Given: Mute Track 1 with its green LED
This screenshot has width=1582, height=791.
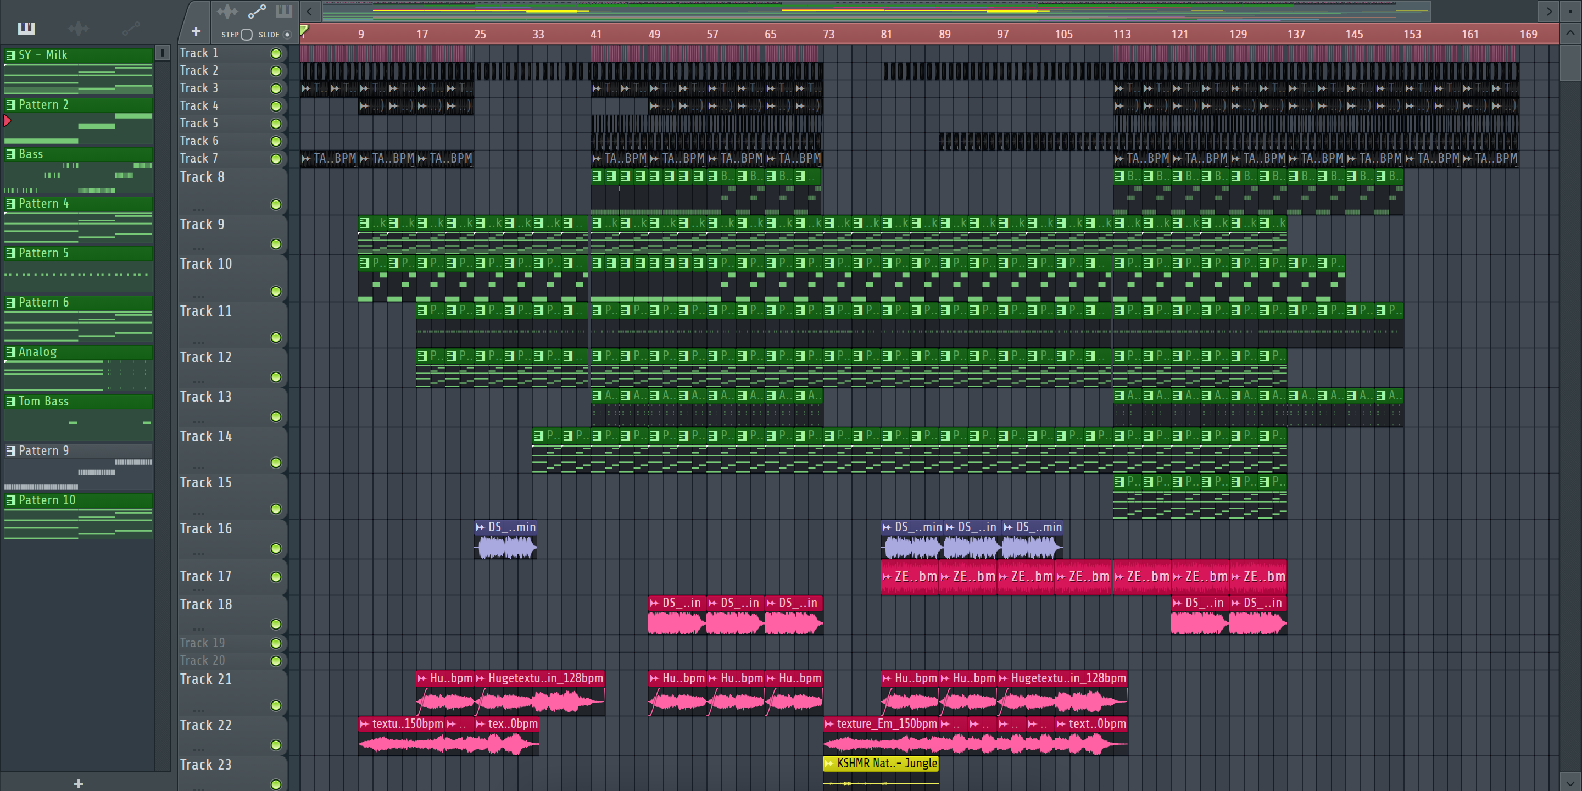Looking at the screenshot, I should coord(276,53).
